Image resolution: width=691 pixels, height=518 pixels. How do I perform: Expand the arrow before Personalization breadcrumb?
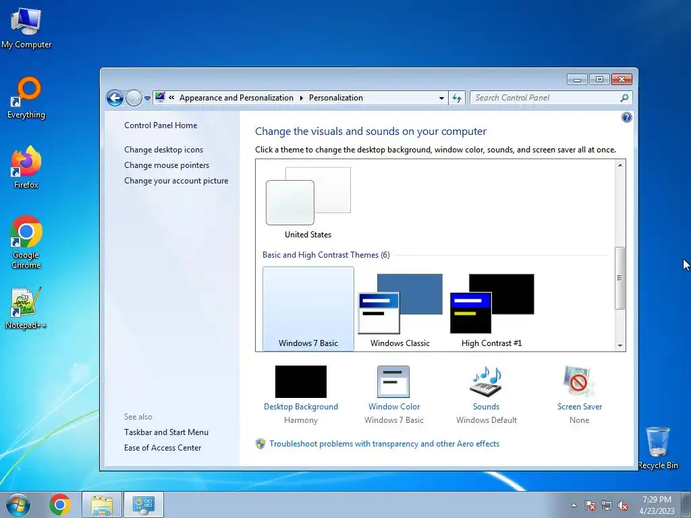click(x=302, y=98)
